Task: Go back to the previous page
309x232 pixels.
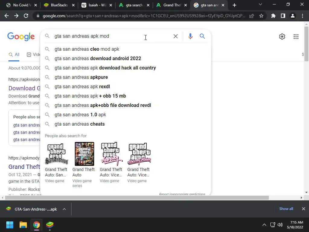Action: click(x=7, y=16)
